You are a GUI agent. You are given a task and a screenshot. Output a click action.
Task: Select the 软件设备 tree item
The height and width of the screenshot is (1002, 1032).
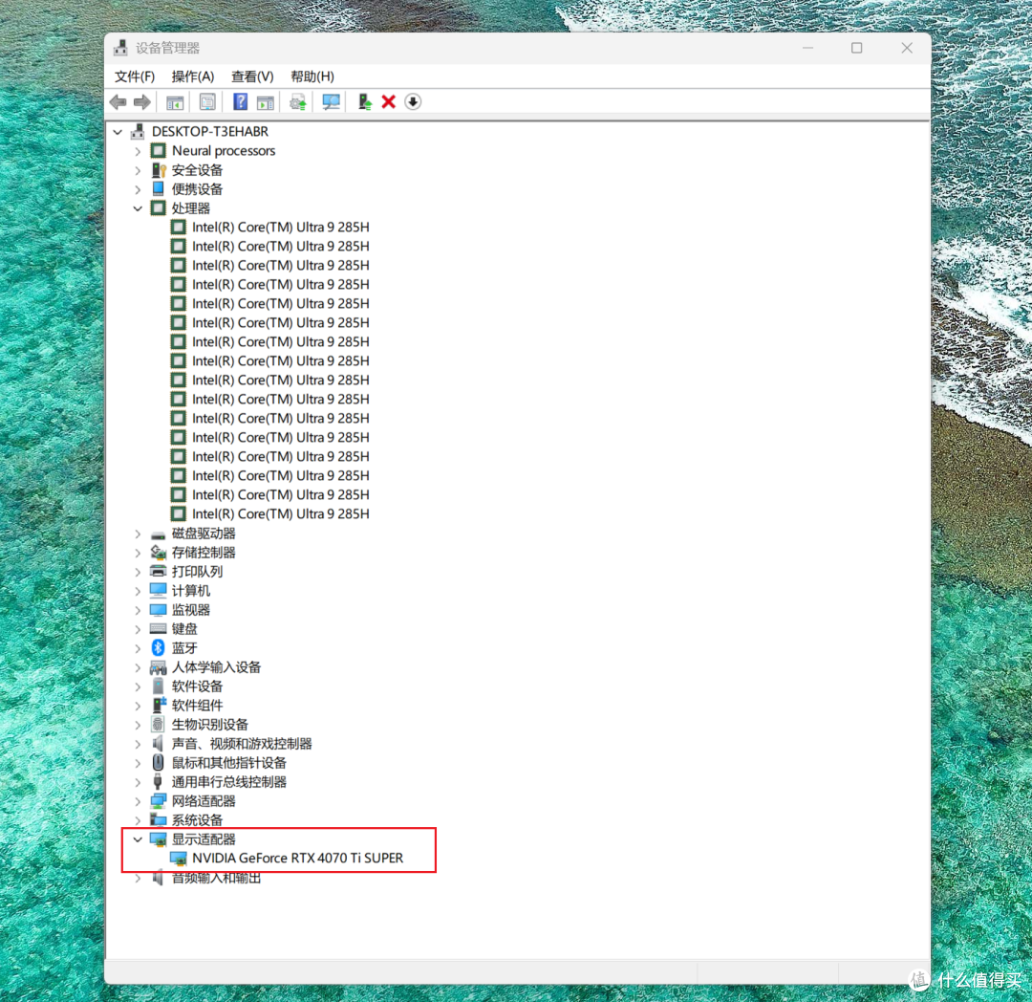point(197,686)
